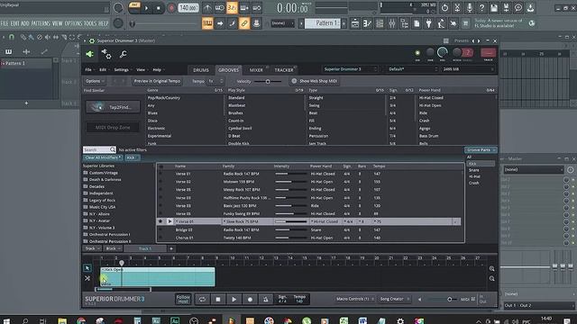Click the Tap2Find button
577x324 pixels.
(113, 107)
